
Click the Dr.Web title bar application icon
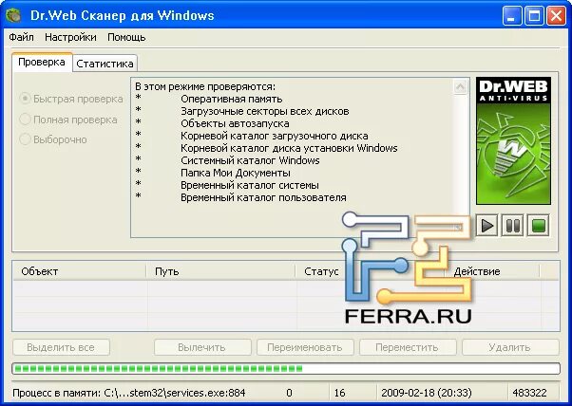[13, 16]
